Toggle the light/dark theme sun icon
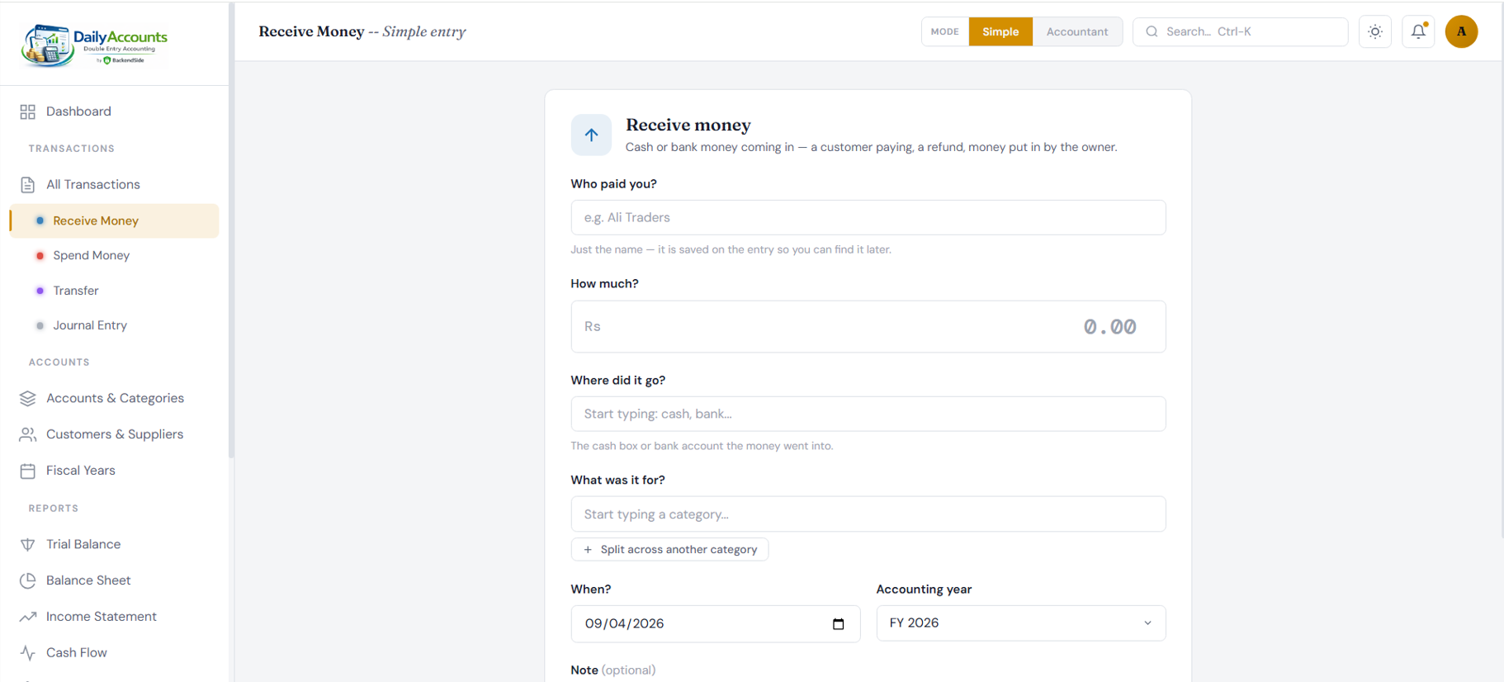This screenshot has width=1504, height=682. click(x=1375, y=31)
